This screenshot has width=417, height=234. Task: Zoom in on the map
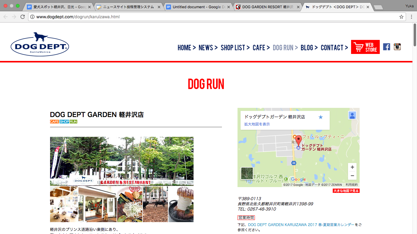(352, 167)
